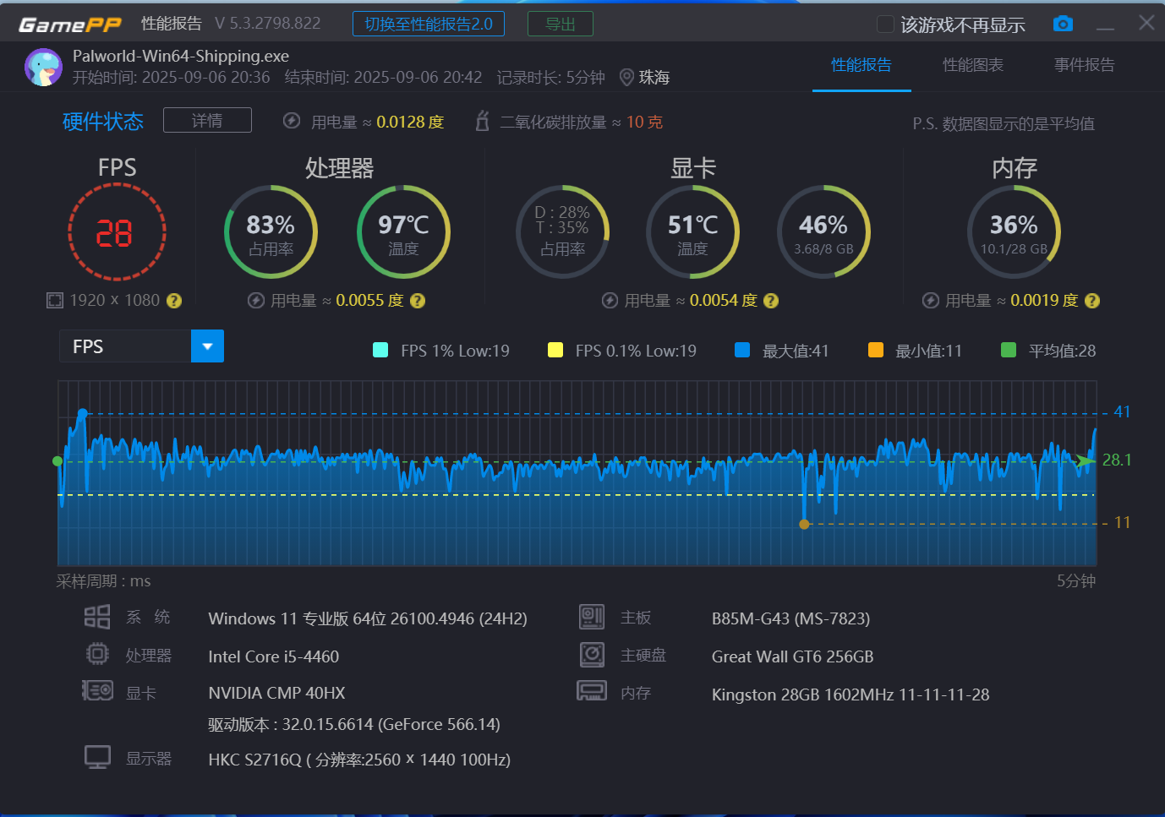Click the lightning icon under the memory gauge

931,300
